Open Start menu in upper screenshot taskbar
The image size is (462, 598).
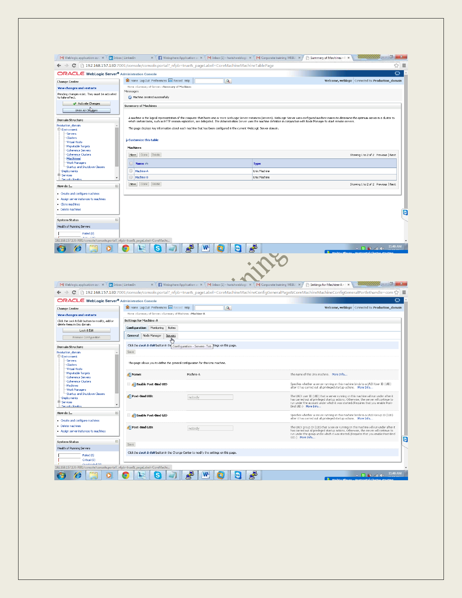point(61,248)
